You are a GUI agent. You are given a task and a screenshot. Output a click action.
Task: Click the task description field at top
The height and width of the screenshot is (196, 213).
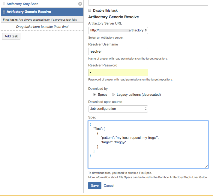click(x=148, y=3)
